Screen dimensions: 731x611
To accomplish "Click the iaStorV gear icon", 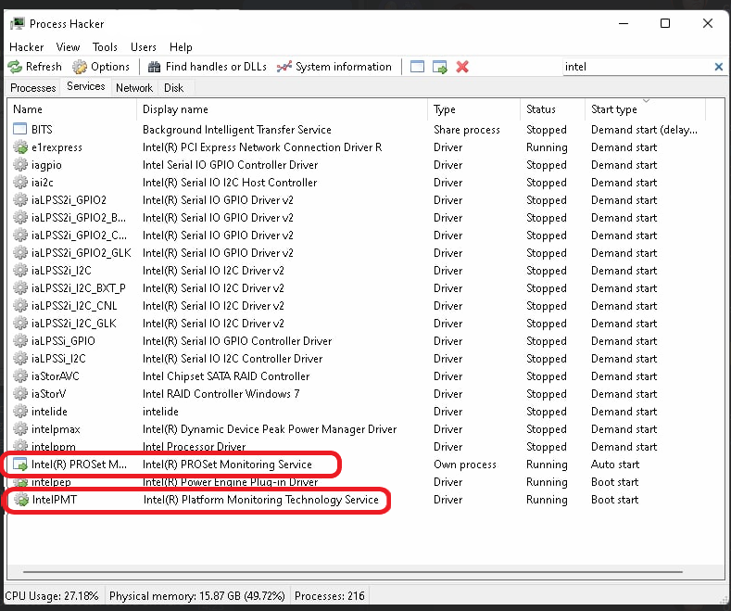I will [20, 394].
